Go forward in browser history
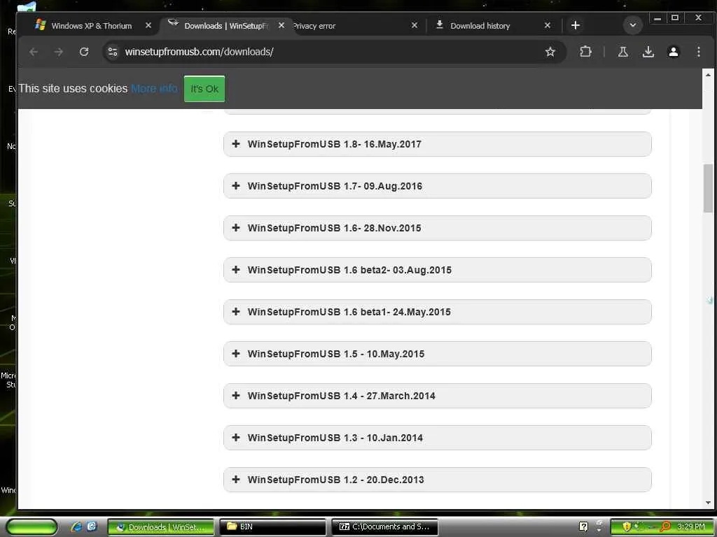This screenshot has height=537, width=717. tap(59, 52)
